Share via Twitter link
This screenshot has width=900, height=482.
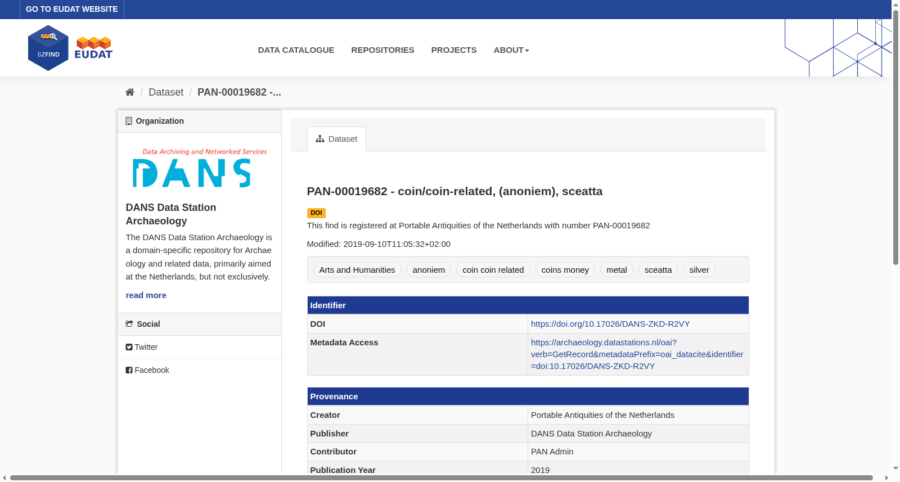(142, 347)
